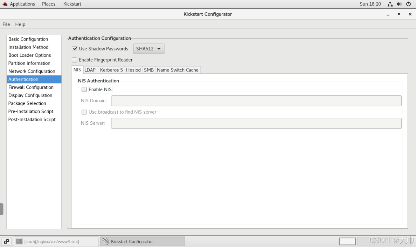Switch to root@nginx terminal window in taskbar
Viewport: 416px width, 247px height.
click(x=56, y=241)
